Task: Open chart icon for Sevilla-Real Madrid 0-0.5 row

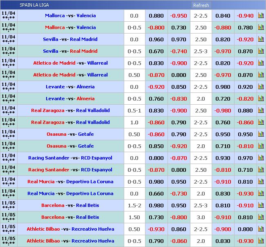Action: [x=261, y=51]
